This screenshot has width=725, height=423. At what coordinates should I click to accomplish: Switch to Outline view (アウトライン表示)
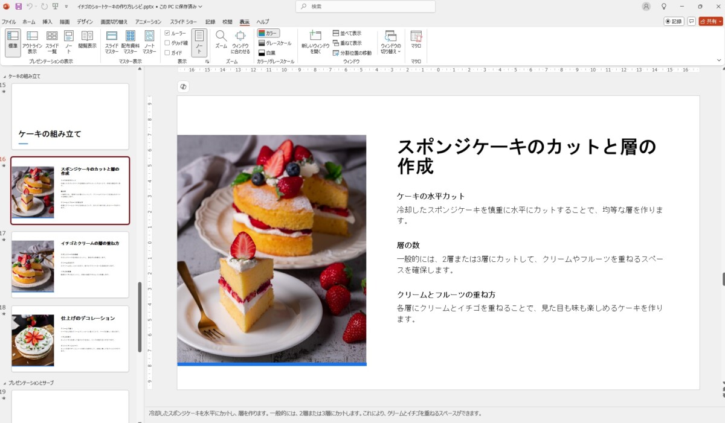[32, 42]
